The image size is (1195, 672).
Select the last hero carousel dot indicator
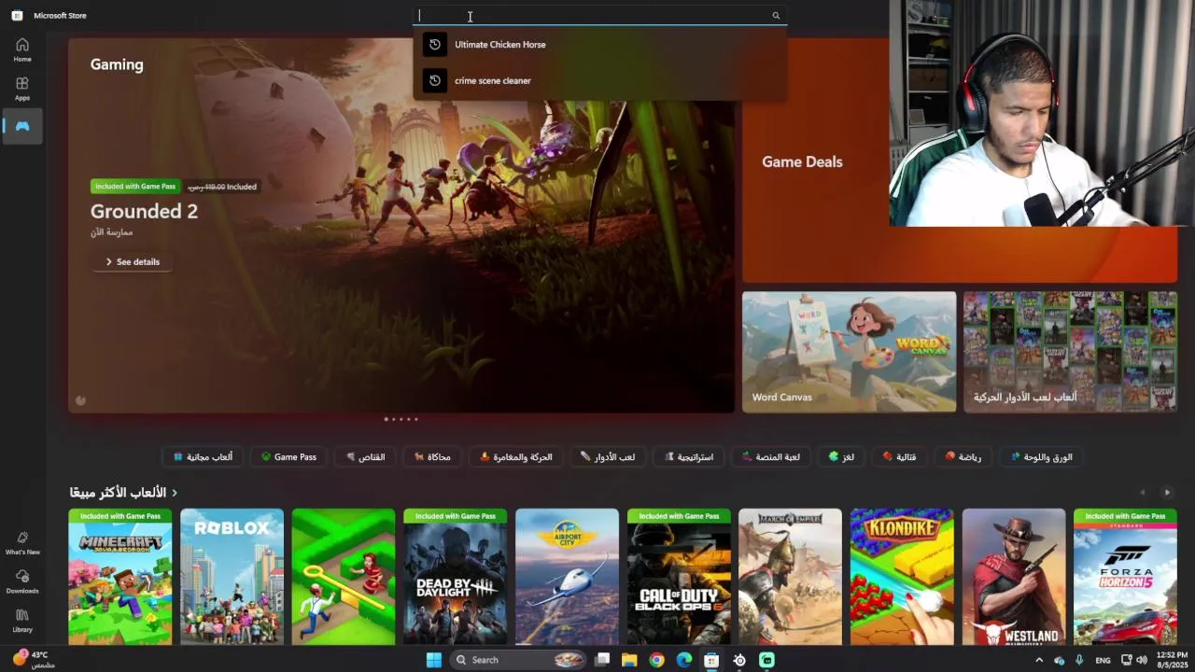pos(416,419)
